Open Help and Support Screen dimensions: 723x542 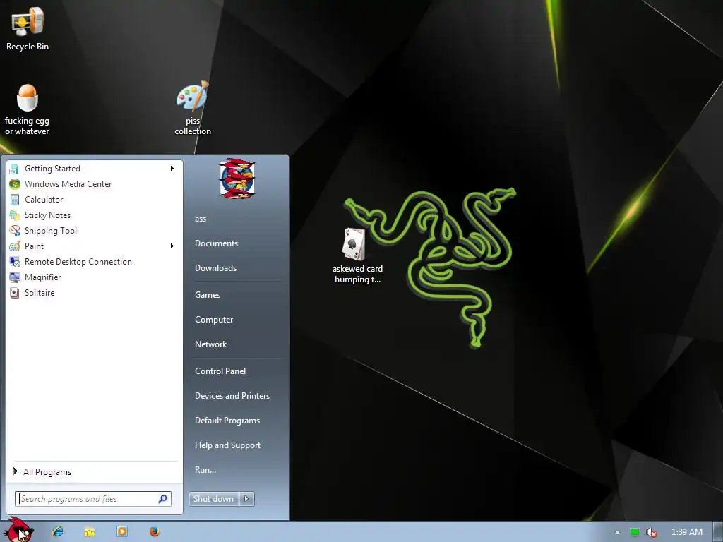pyautogui.click(x=228, y=445)
